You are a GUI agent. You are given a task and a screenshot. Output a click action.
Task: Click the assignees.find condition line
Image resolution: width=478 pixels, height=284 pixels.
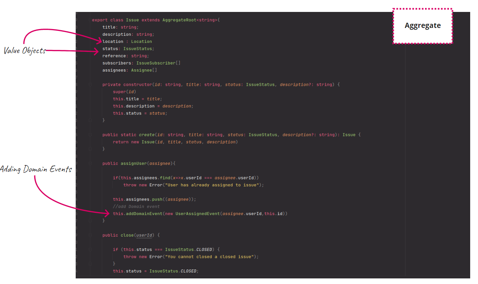pyautogui.click(x=186, y=178)
